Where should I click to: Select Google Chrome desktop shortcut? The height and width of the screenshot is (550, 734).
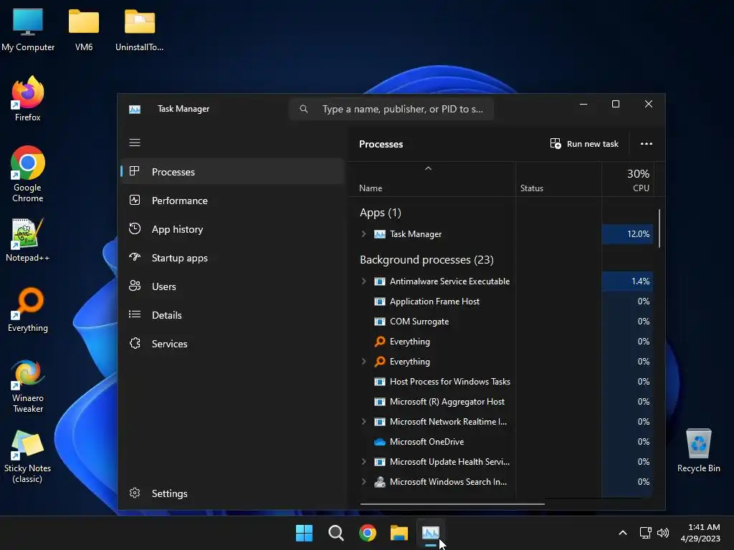tap(28, 174)
